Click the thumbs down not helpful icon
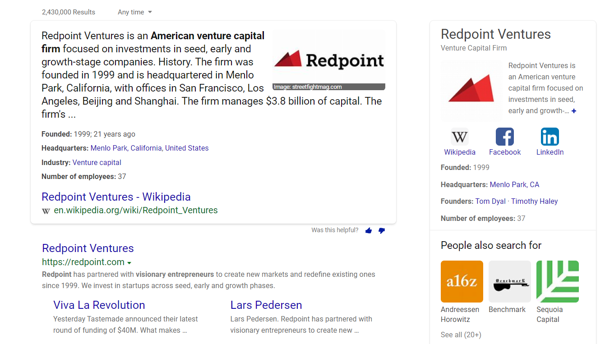This screenshot has height=344, width=605. click(382, 230)
